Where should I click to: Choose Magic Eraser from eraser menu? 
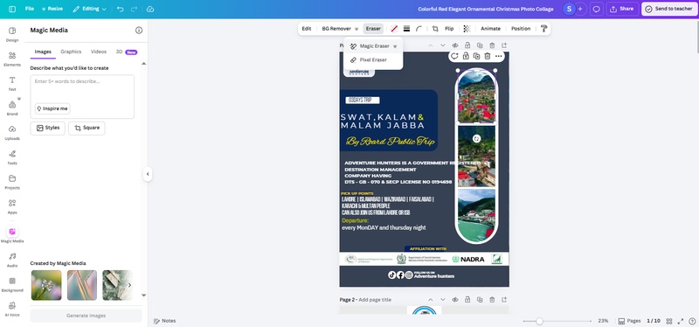pyautogui.click(x=374, y=46)
